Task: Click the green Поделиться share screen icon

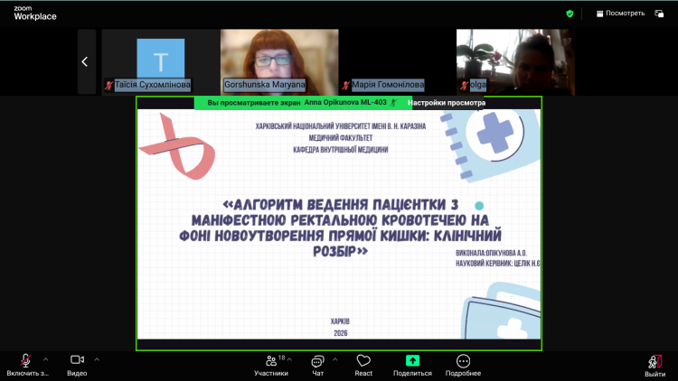Action: (x=412, y=361)
